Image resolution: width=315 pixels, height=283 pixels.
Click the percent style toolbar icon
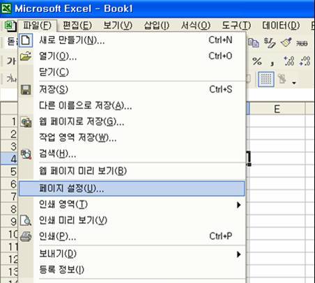(257, 61)
